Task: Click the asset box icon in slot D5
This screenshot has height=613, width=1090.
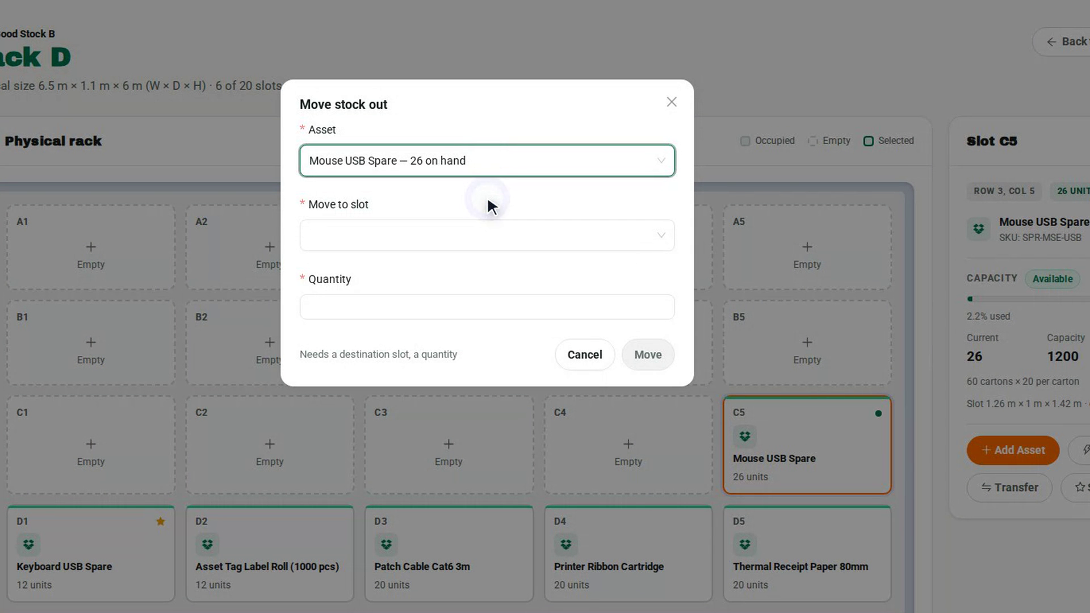Action: pyautogui.click(x=745, y=545)
